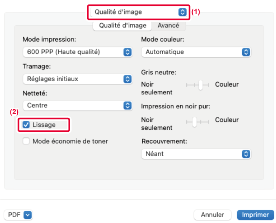Switch to the Avancé tab
This screenshot has width=276, height=223.
(x=168, y=26)
